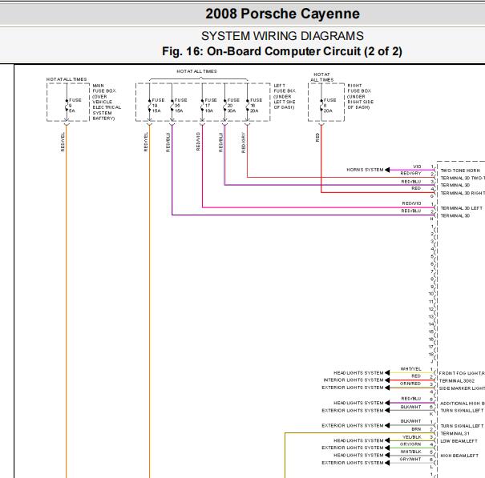The image size is (485, 478).
Task: Click "HEAD LIGHTS SYSTEM" on the WHT/BLK wire
Action: point(358,456)
